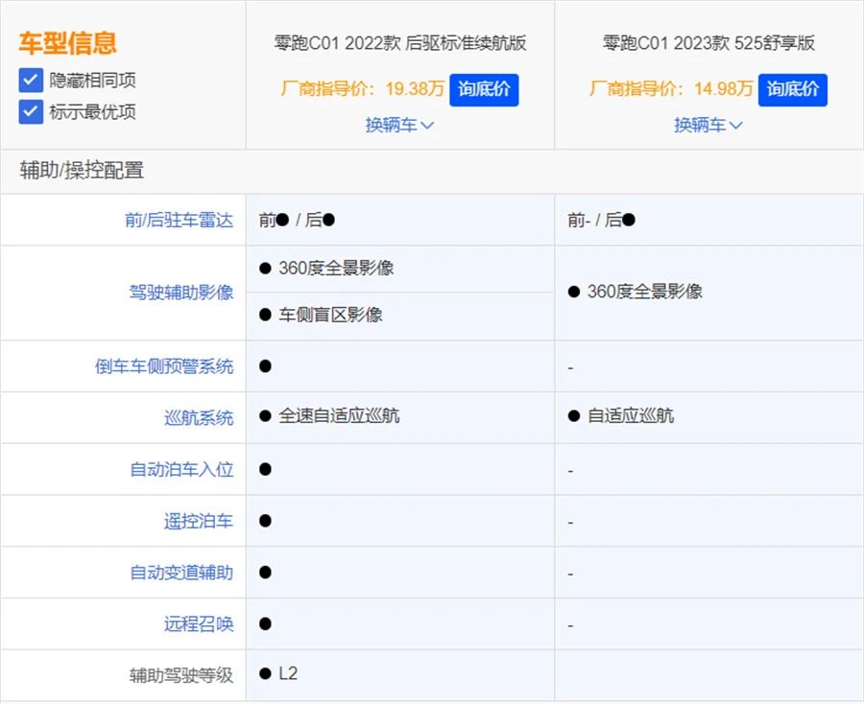The height and width of the screenshot is (704, 864).
Task: Open the 自动泊车入位 parameter explanation
Action: point(181,469)
